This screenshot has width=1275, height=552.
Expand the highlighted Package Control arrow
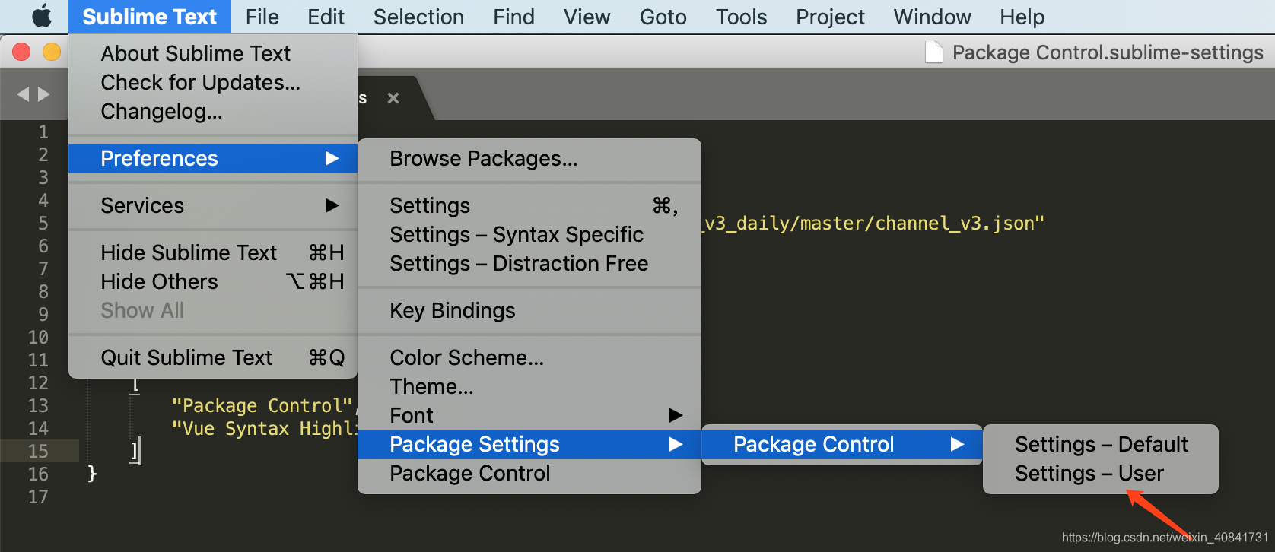[957, 444]
